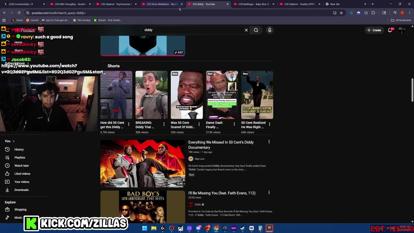Open Steam from the taskbar

pyautogui.click(x=243, y=228)
